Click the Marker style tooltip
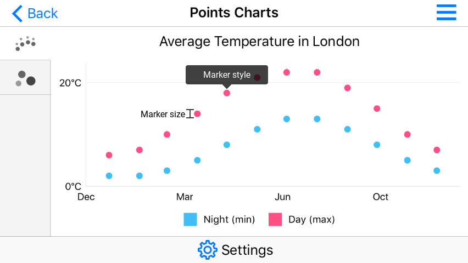The image size is (468, 263). coord(226,75)
